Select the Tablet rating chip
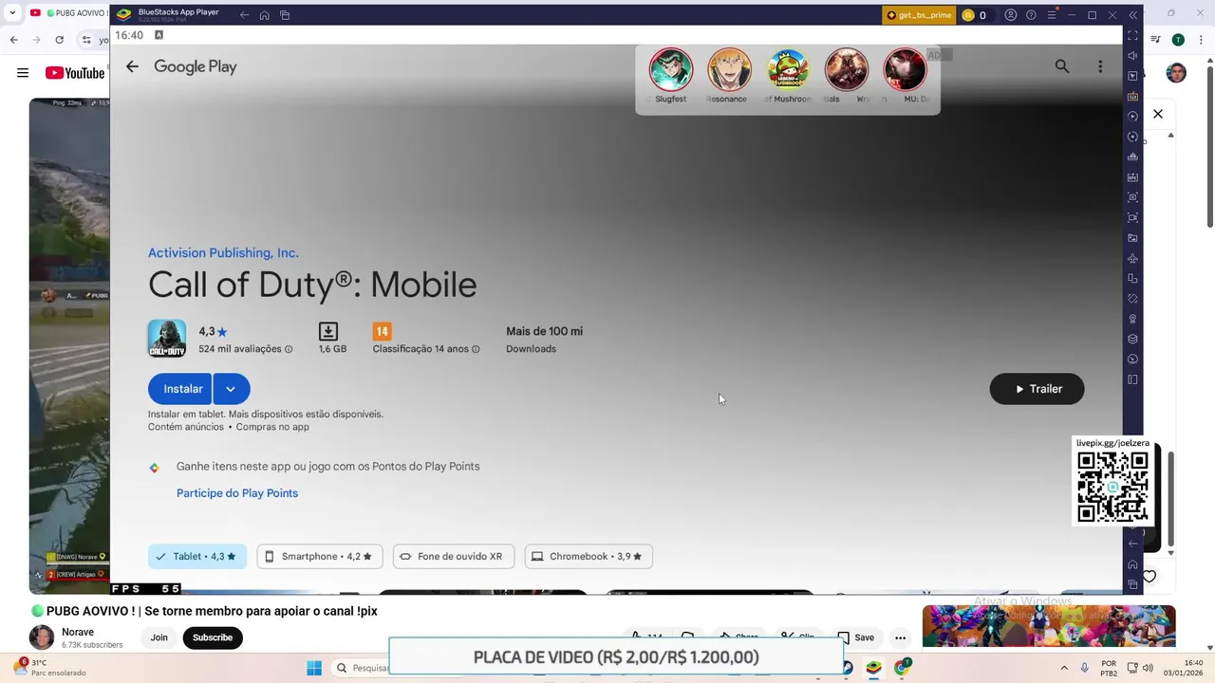The image size is (1215, 683). click(196, 557)
